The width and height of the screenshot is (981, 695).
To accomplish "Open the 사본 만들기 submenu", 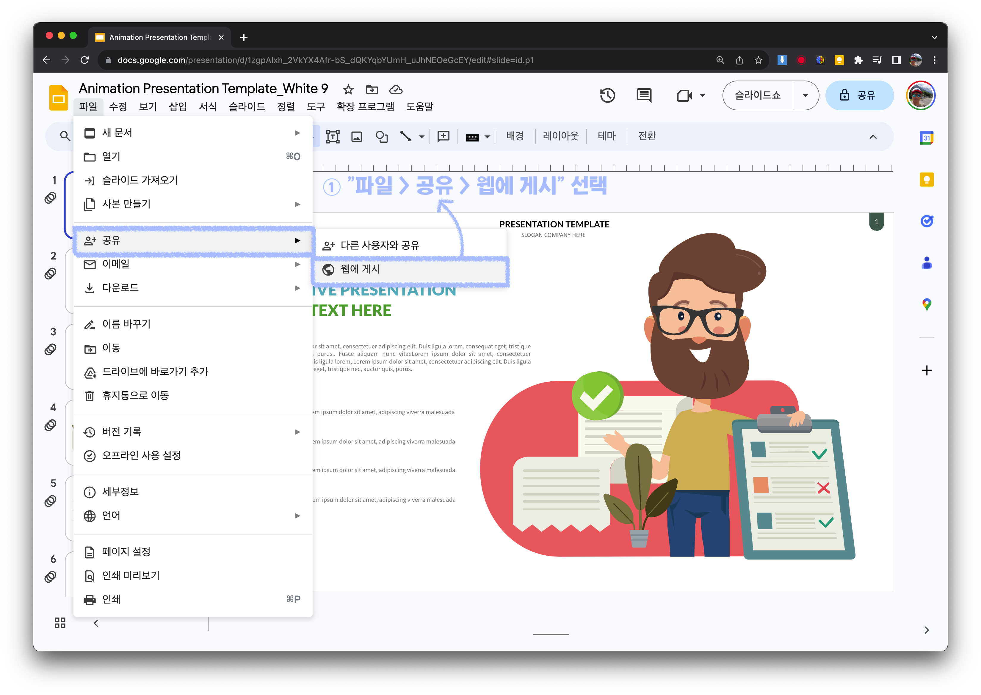I will tap(126, 204).
